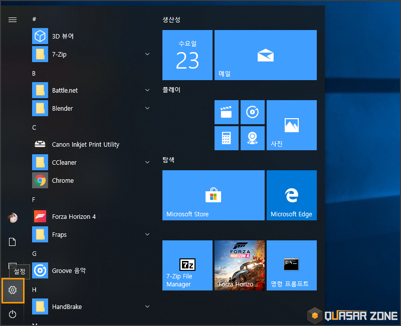This screenshot has width=401, height=326.
Task: Select the Groove 음악 label
Action: coord(69,270)
